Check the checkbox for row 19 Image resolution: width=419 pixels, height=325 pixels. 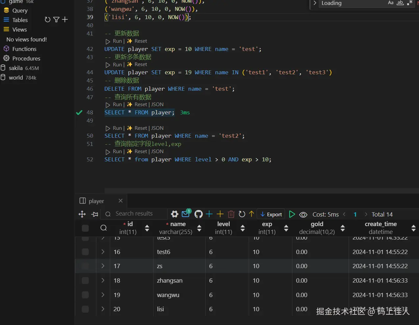[x=85, y=295]
